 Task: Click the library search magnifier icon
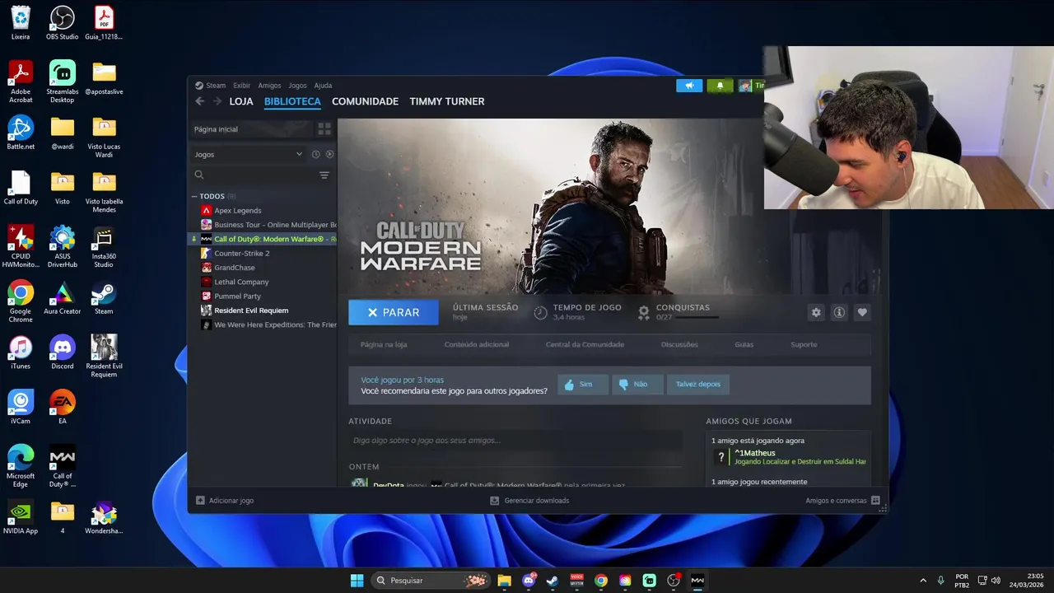pos(198,175)
